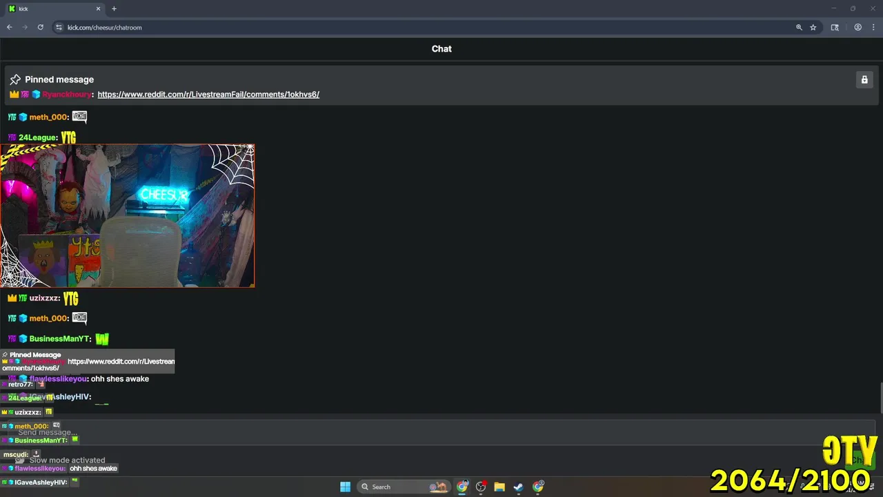Open the Chrome profile menu

coord(858,28)
